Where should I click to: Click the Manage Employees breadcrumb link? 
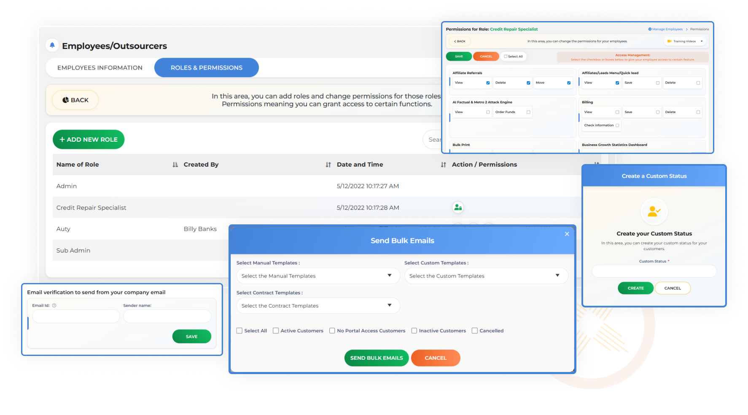coord(667,30)
